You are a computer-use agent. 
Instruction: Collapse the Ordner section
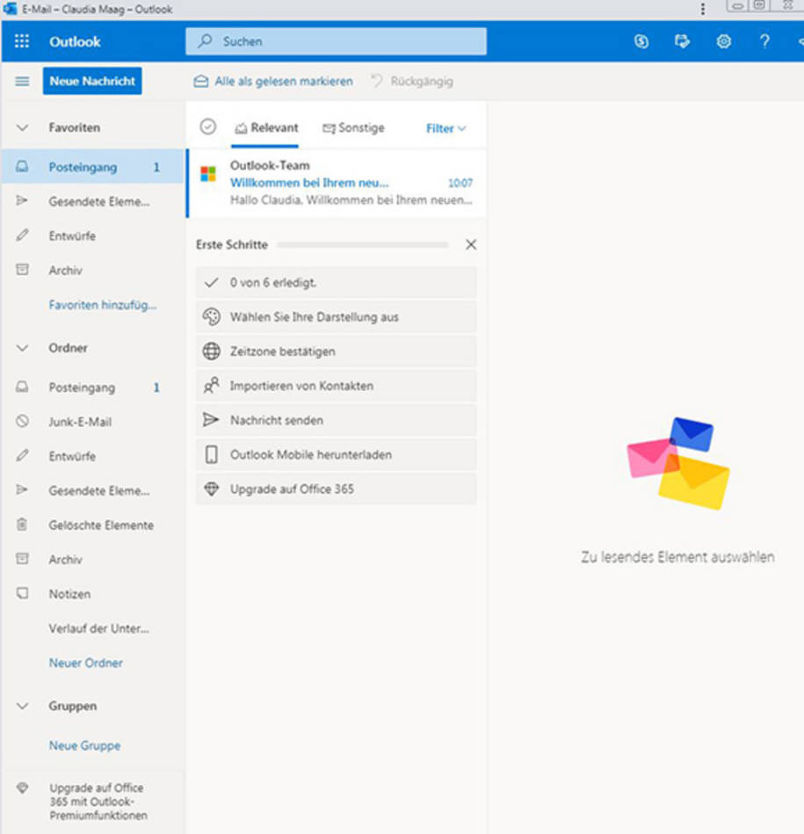pos(22,348)
